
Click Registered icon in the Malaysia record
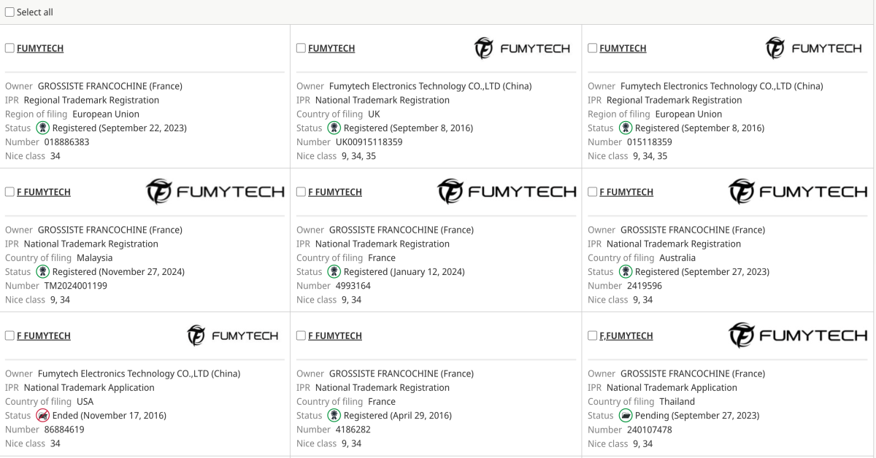(x=42, y=272)
